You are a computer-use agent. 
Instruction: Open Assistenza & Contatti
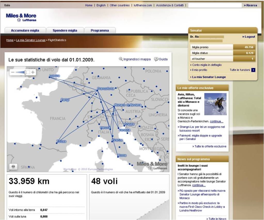tap(170, 5)
